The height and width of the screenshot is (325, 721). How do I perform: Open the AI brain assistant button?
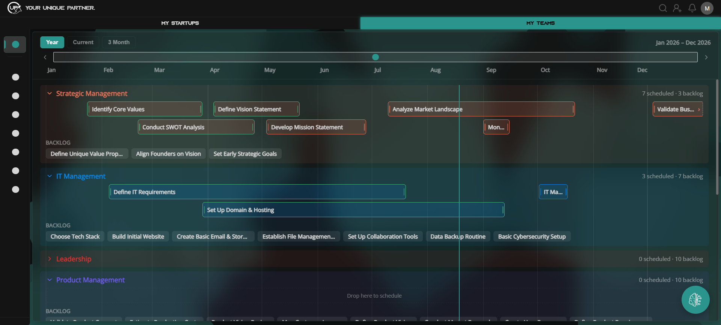(695, 300)
